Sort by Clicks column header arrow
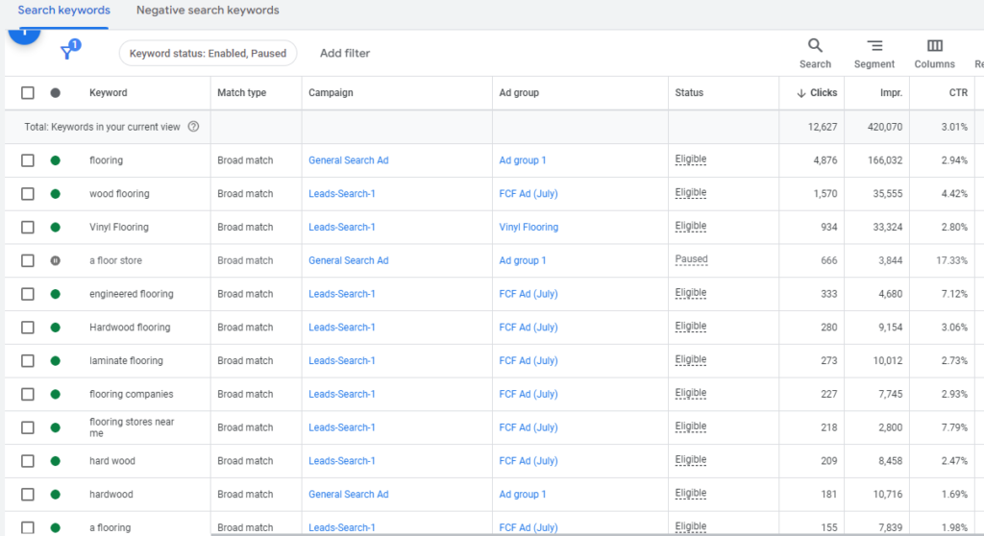The width and height of the screenshot is (984, 536). coord(801,93)
